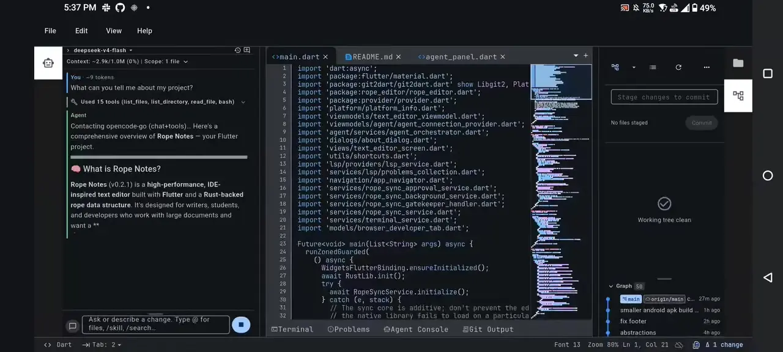The image size is (783, 352).
Task: Collapse the Graph section
Action: [x=611, y=286]
